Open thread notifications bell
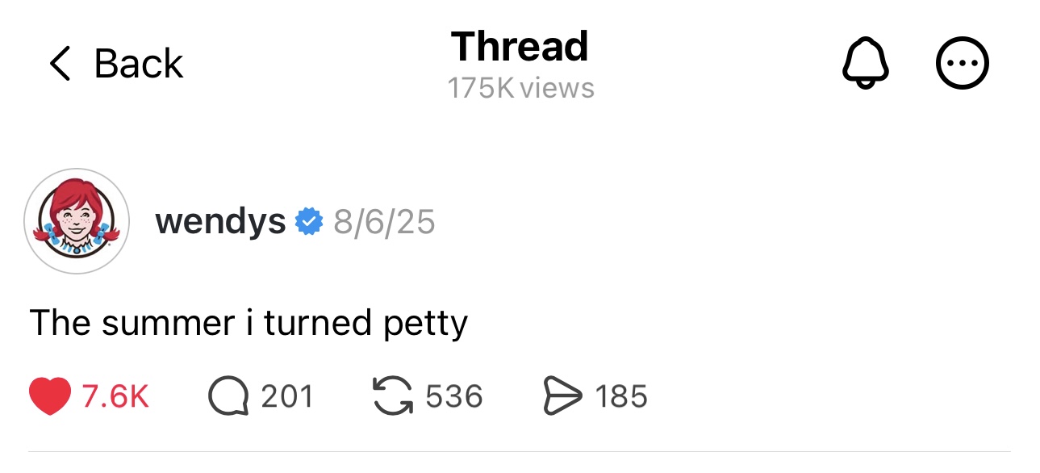This screenshot has width=1040, height=473. click(865, 64)
